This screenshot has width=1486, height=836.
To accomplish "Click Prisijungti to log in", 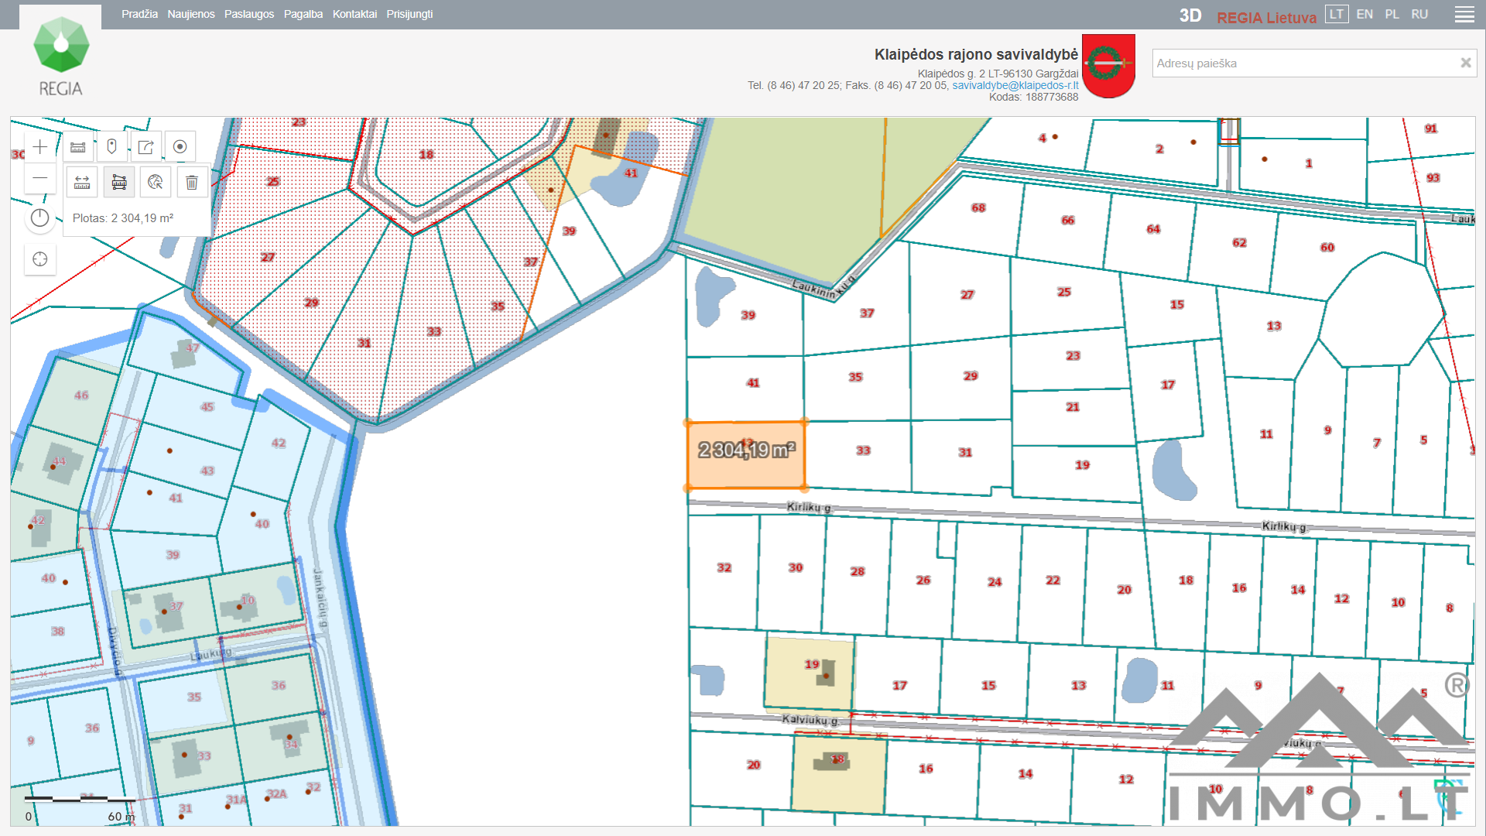I will [x=409, y=14].
